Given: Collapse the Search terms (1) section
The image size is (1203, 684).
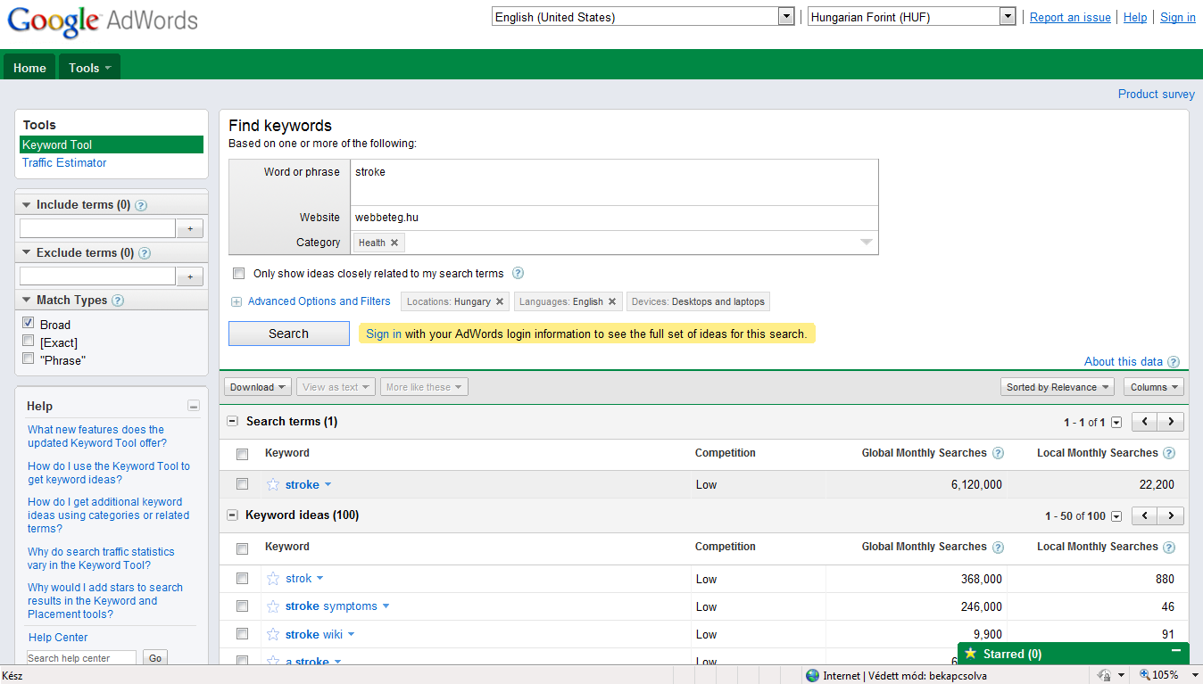Looking at the screenshot, I should (233, 422).
